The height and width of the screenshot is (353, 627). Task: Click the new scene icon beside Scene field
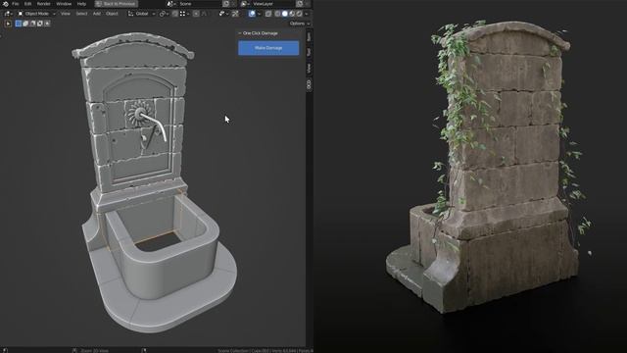click(x=226, y=4)
